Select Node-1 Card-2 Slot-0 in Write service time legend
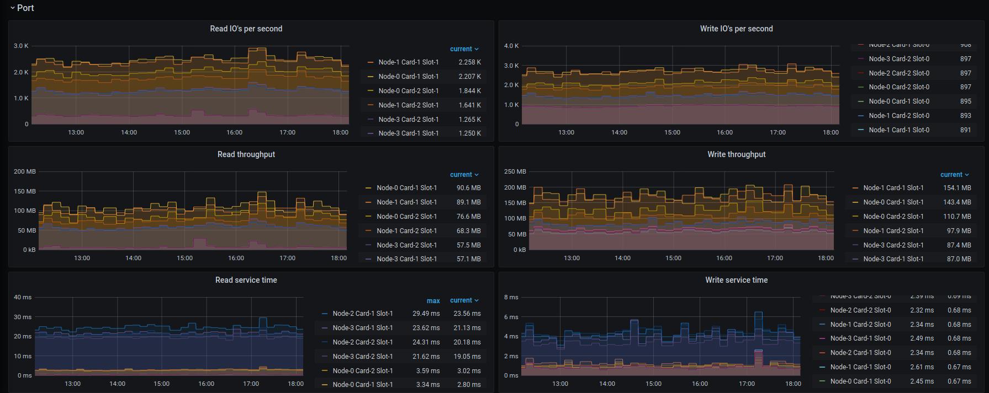This screenshot has height=393, width=989. (860, 325)
